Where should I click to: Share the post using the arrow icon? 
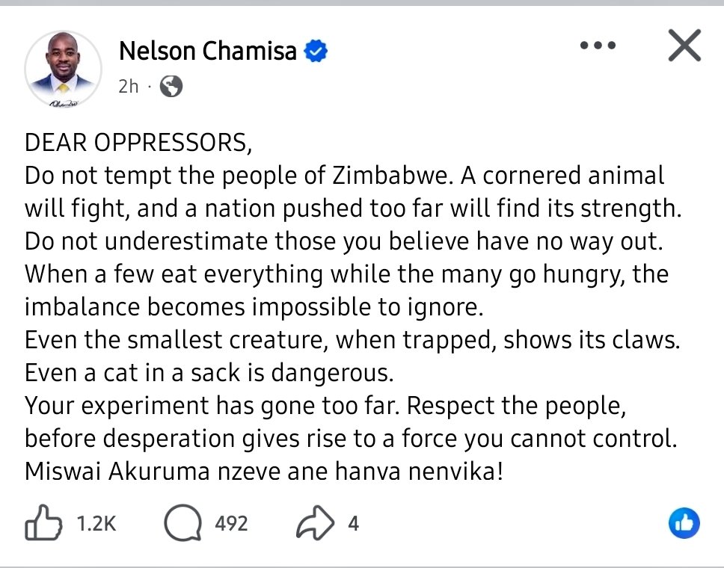tap(314, 524)
